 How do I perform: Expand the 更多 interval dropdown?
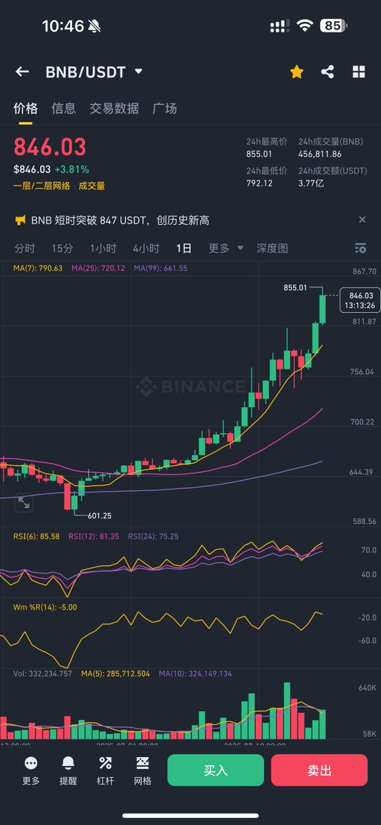(x=226, y=248)
